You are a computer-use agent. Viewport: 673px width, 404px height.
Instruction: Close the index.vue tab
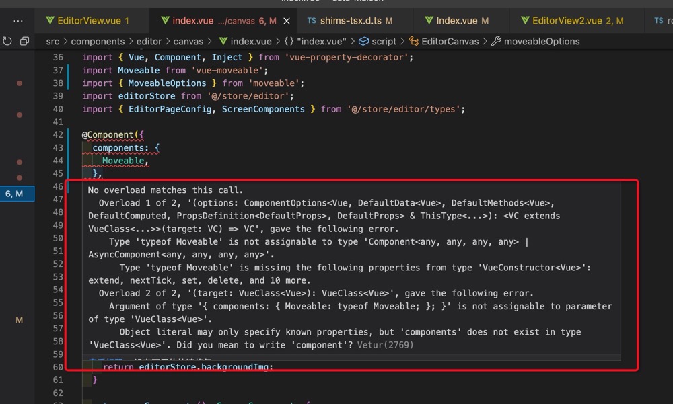(x=287, y=21)
